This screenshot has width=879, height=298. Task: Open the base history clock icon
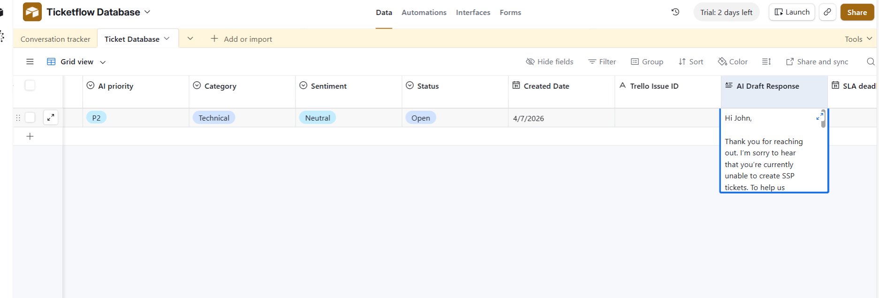675,12
